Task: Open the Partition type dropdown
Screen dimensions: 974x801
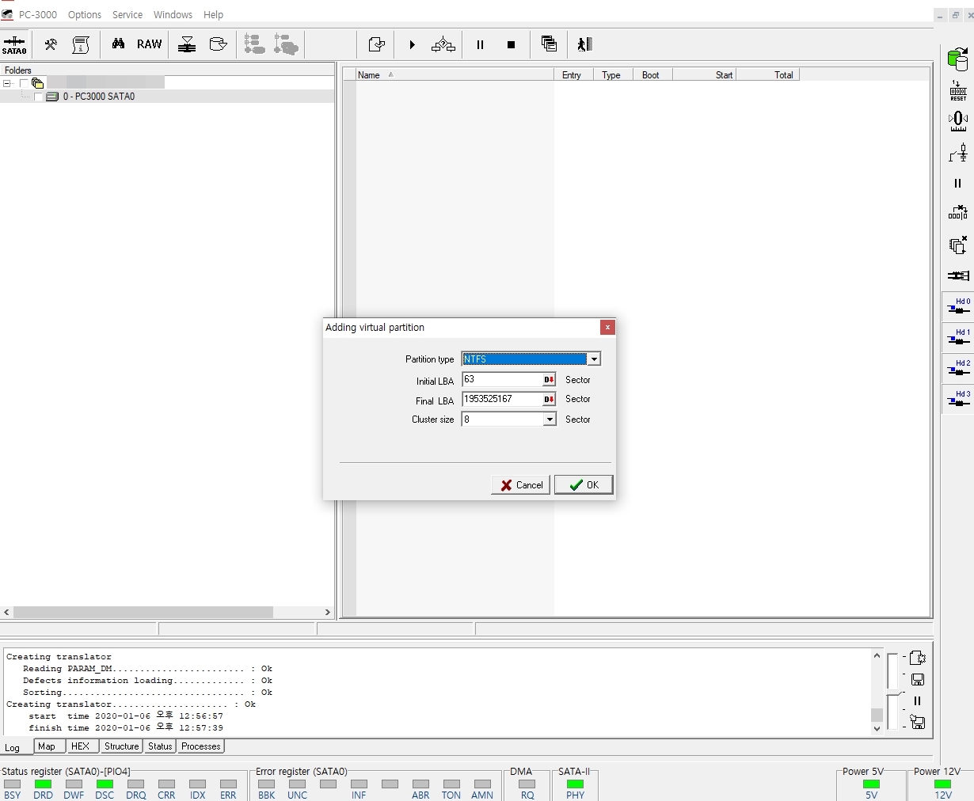Action: click(594, 359)
